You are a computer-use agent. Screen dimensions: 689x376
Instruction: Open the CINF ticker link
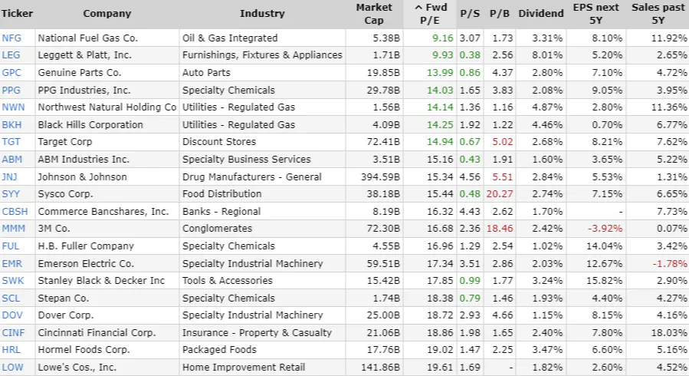13,333
